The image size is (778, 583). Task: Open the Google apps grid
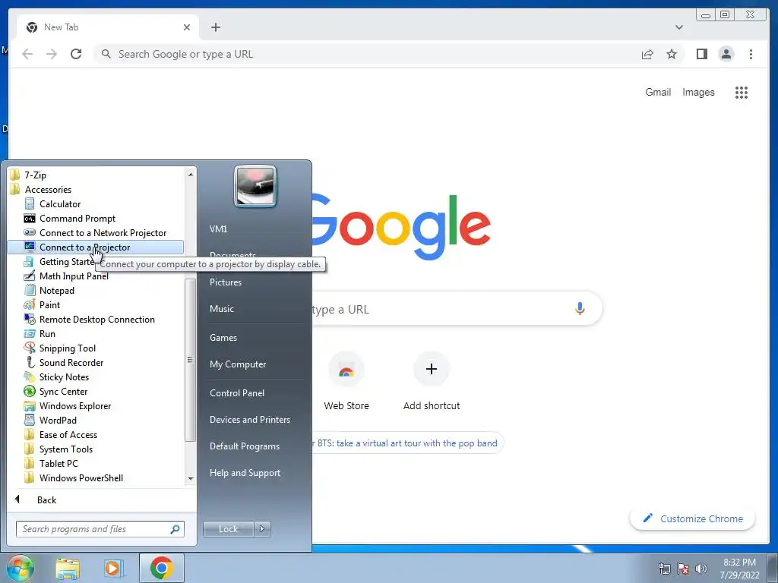point(742,92)
